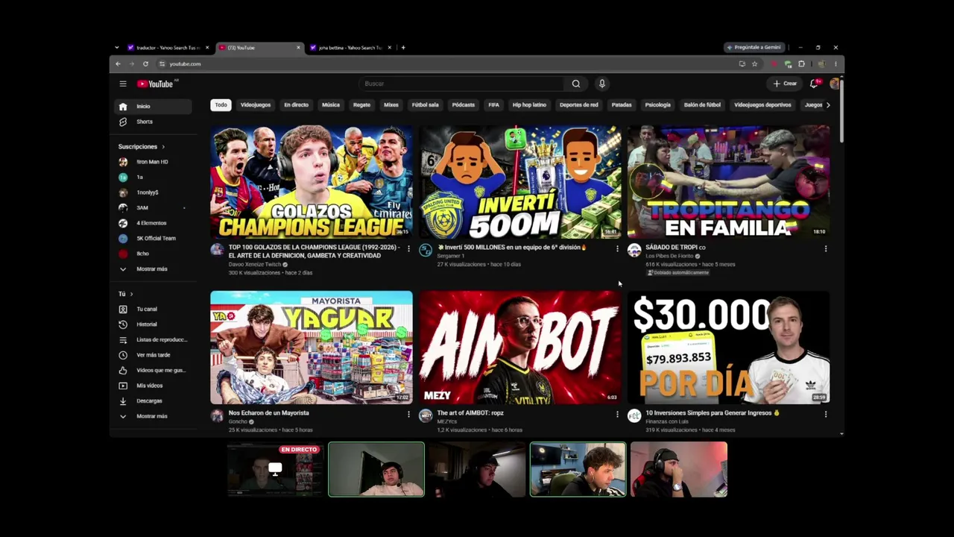Open video options for The art of AIMBOT

coord(617,414)
